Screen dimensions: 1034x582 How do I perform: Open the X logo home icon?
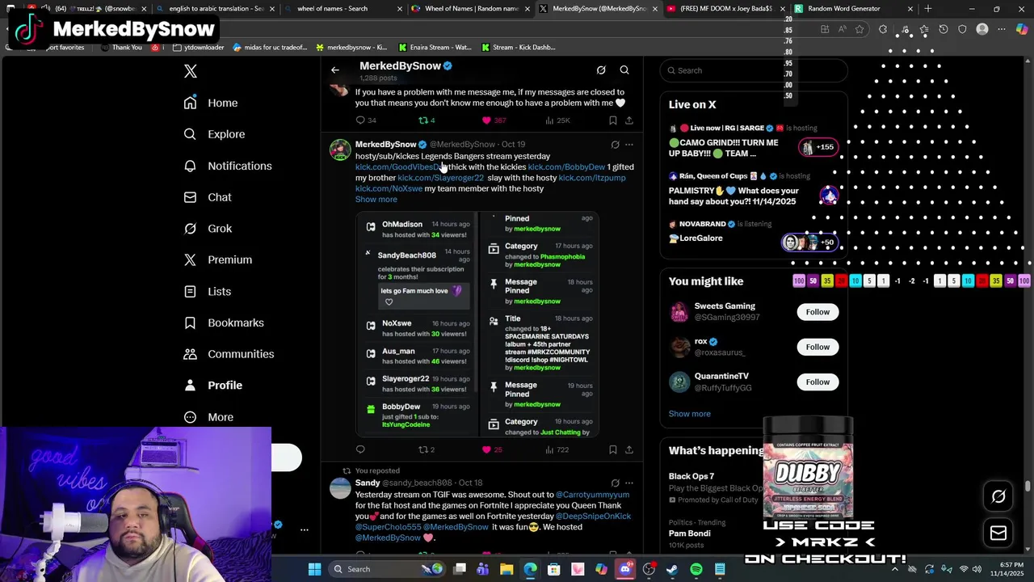pos(191,71)
